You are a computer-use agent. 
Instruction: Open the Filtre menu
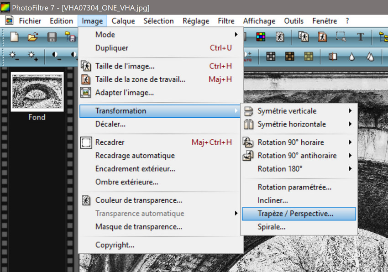pos(226,21)
